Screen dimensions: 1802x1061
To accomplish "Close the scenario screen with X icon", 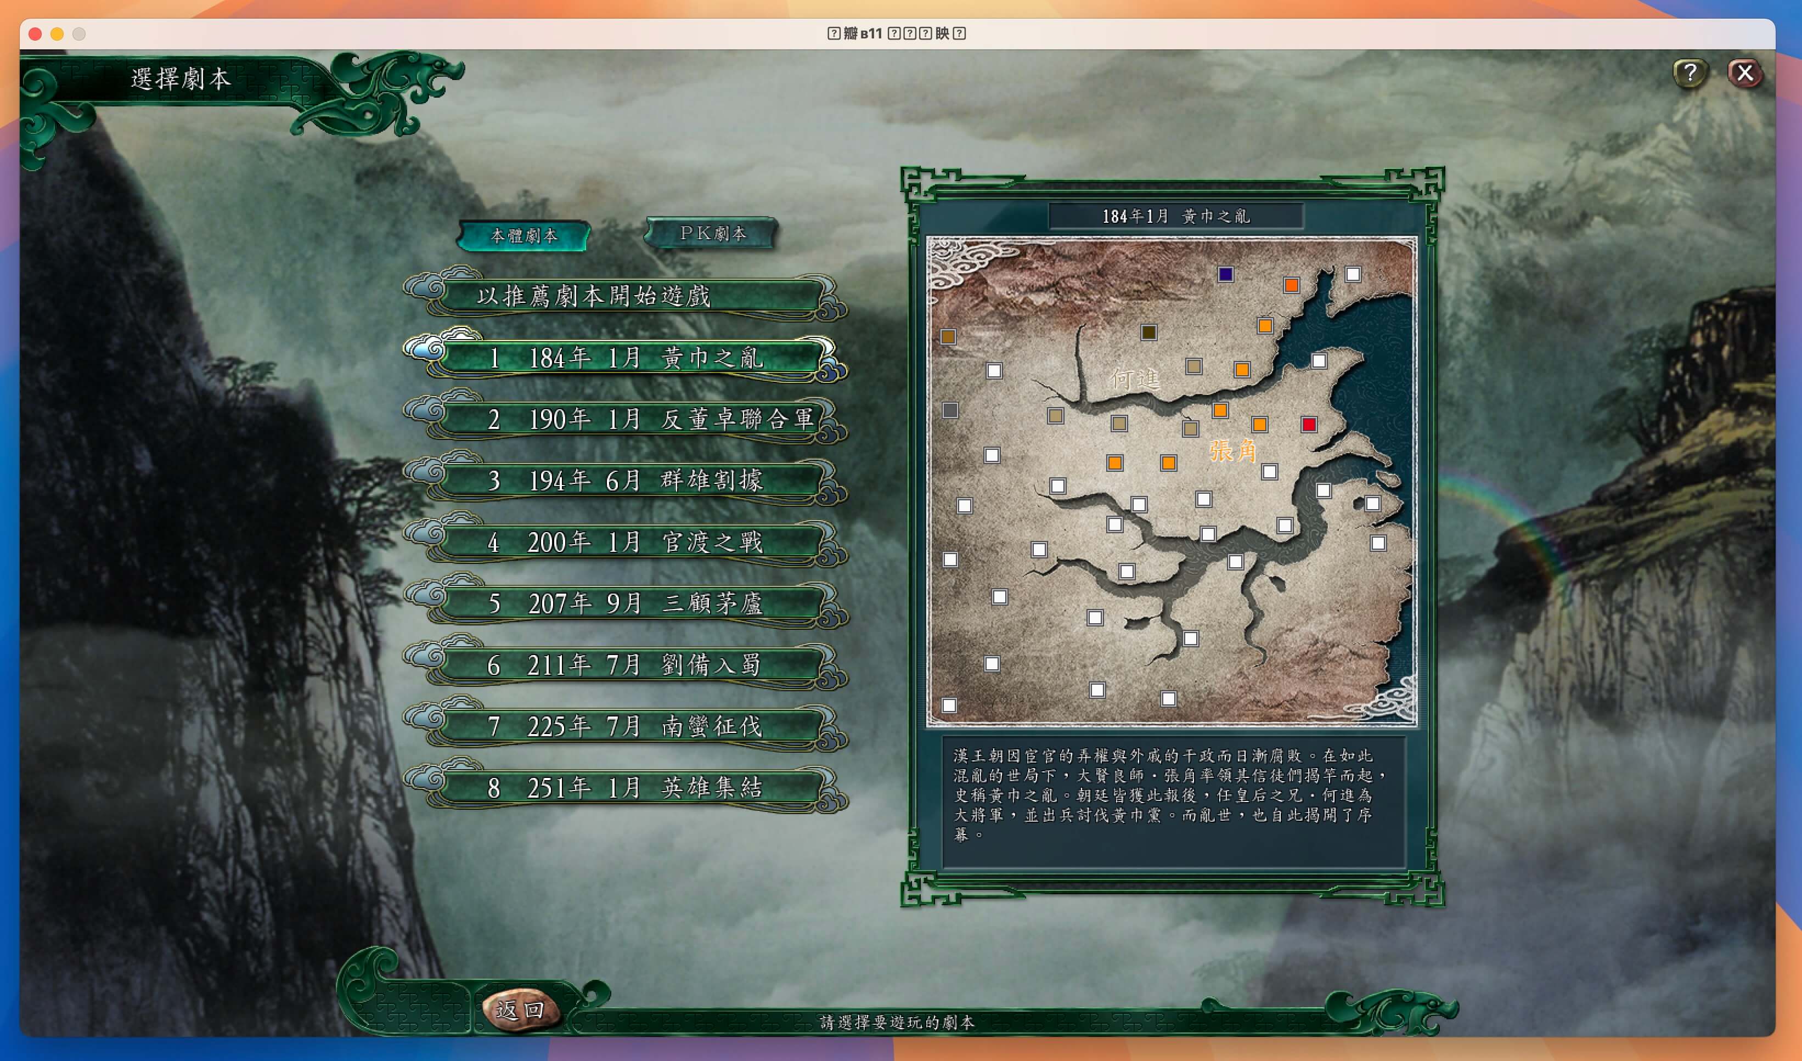I will coord(1745,73).
